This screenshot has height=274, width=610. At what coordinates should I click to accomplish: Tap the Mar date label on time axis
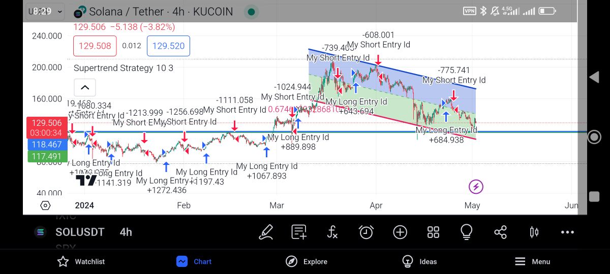[277, 205]
